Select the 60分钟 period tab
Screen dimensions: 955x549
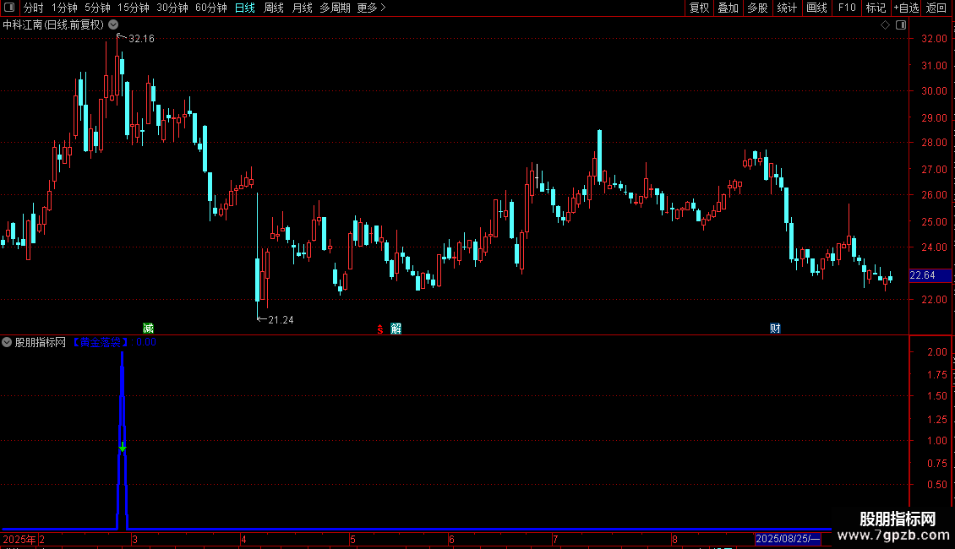pyautogui.click(x=211, y=8)
